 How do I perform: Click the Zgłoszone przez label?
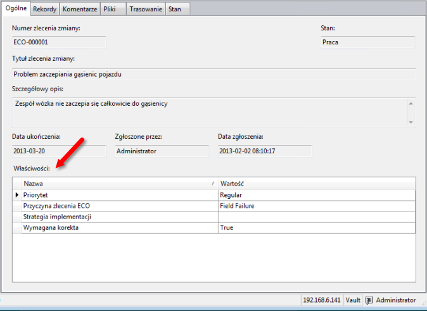(138, 137)
